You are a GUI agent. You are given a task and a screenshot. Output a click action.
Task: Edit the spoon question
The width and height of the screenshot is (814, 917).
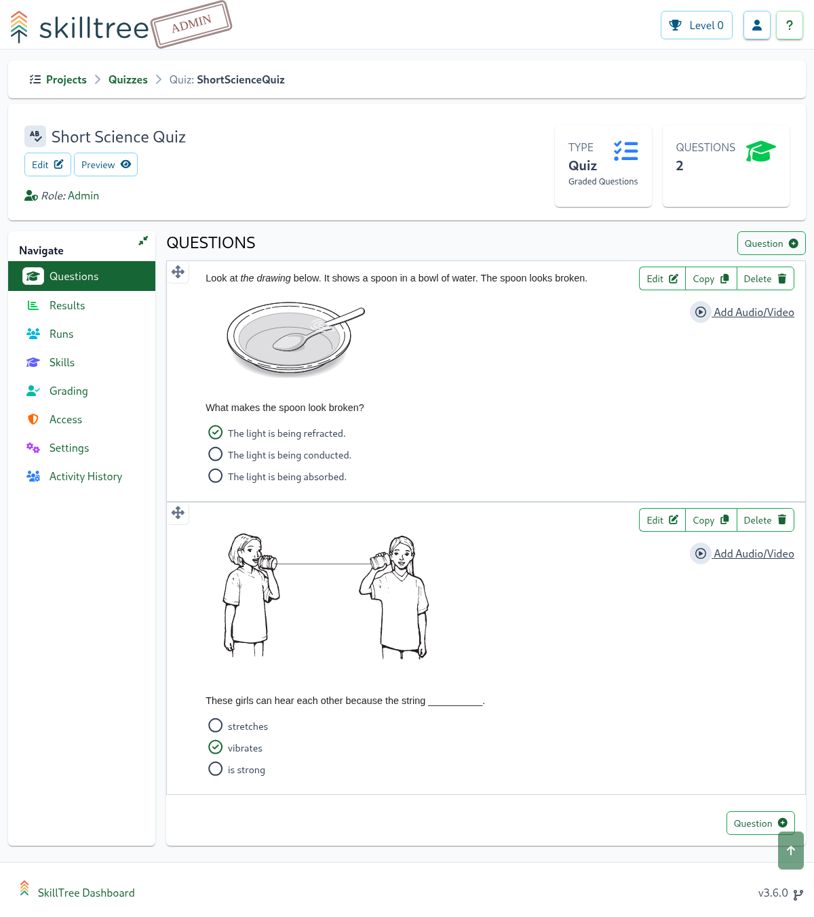(662, 279)
